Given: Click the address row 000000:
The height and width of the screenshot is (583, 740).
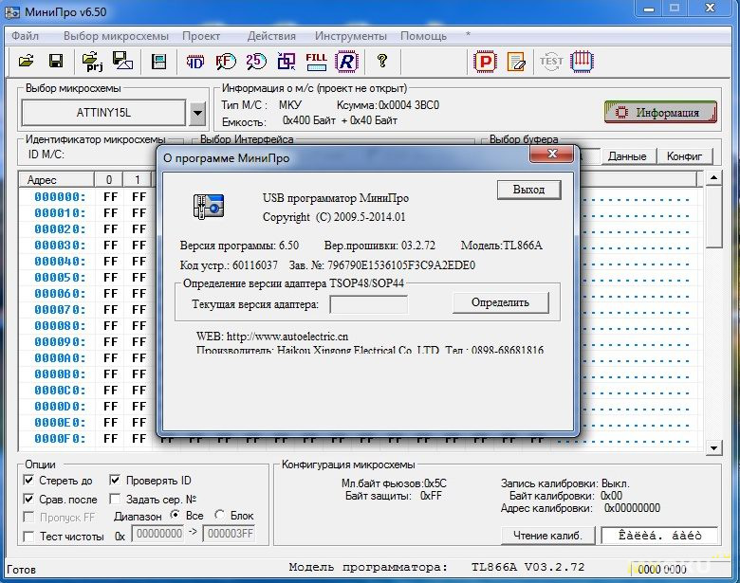Looking at the screenshot, I should 60,196.
